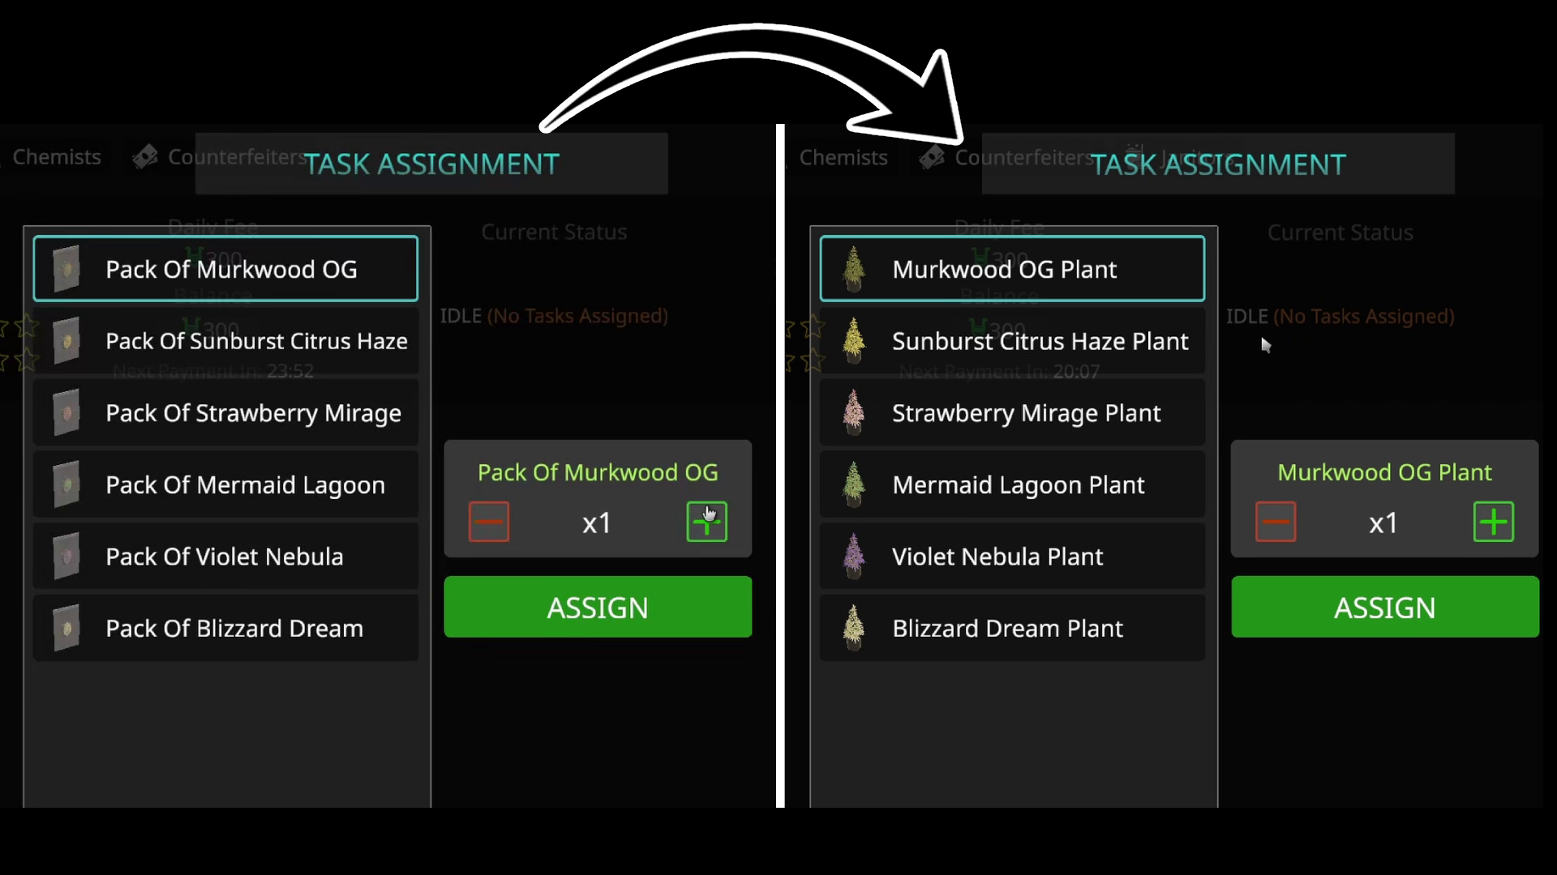Select Pack Of Murkwood OG in the list

pyautogui.click(x=225, y=269)
